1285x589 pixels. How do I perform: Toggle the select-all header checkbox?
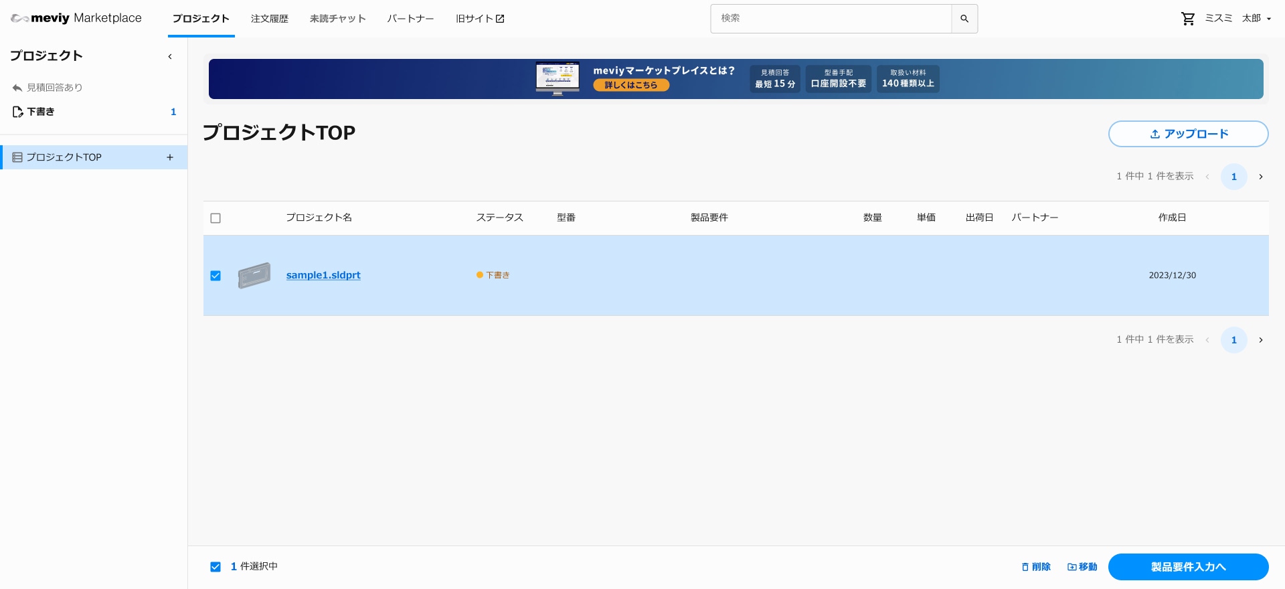coord(216,218)
